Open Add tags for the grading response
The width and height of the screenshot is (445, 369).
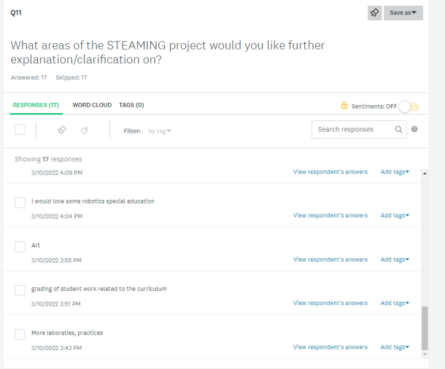[395, 303]
